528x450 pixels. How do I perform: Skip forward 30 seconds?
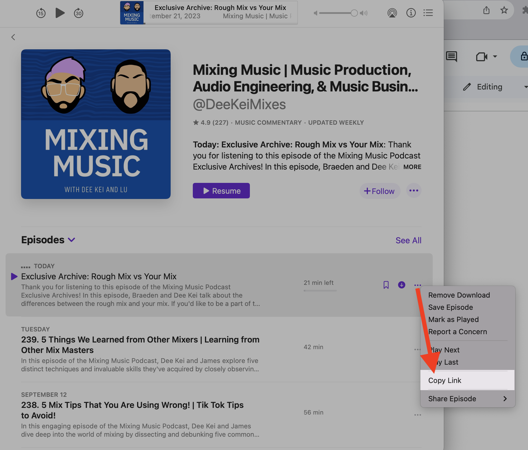coord(79,13)
